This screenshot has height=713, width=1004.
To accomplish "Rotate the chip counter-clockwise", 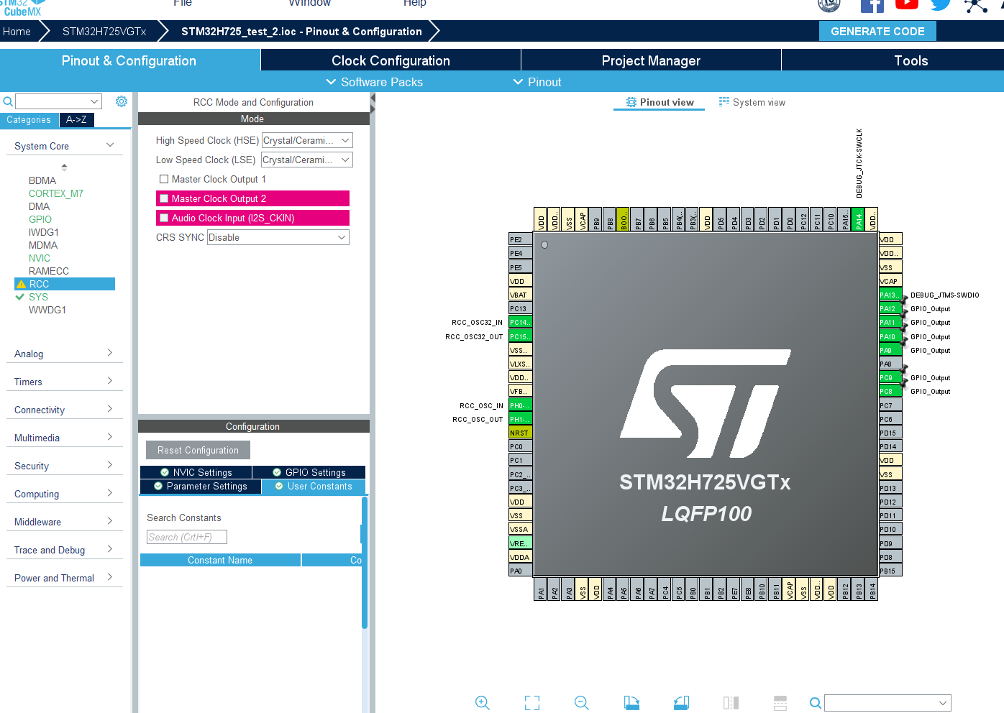I will [x=681, y=702].
